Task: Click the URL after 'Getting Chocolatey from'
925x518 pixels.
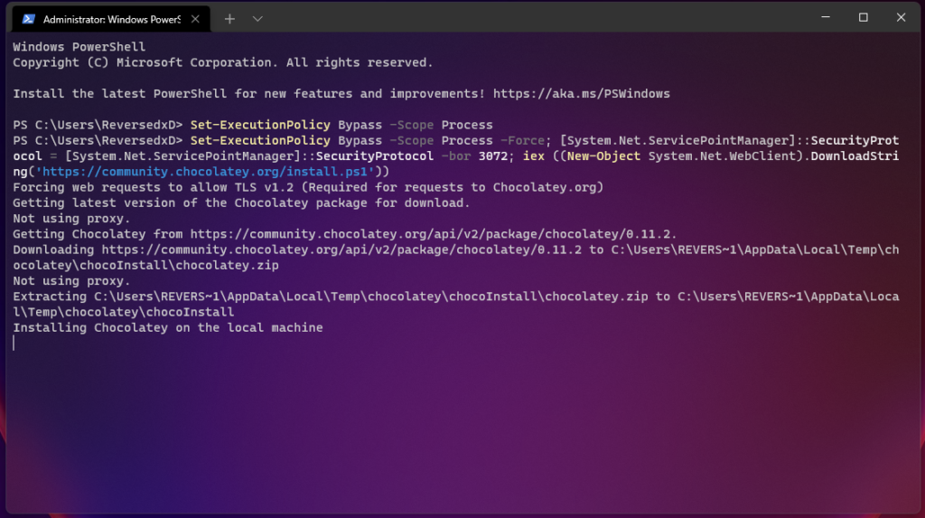Action: tap(434, 234)
